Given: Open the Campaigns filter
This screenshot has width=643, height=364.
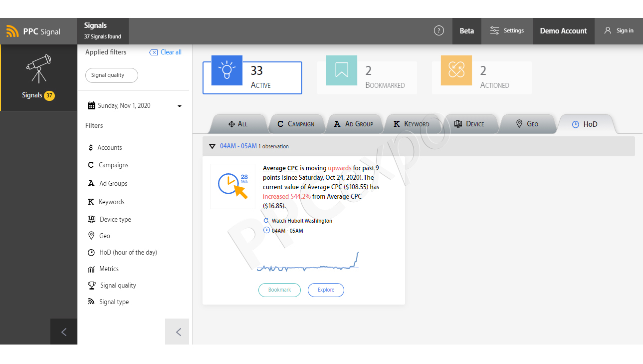Looking at the screenshot, I should click(x=108, y=165).
